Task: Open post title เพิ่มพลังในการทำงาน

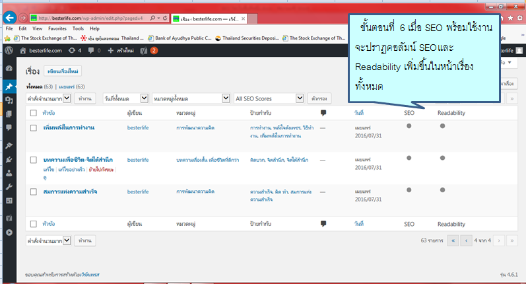Action: 69,127
